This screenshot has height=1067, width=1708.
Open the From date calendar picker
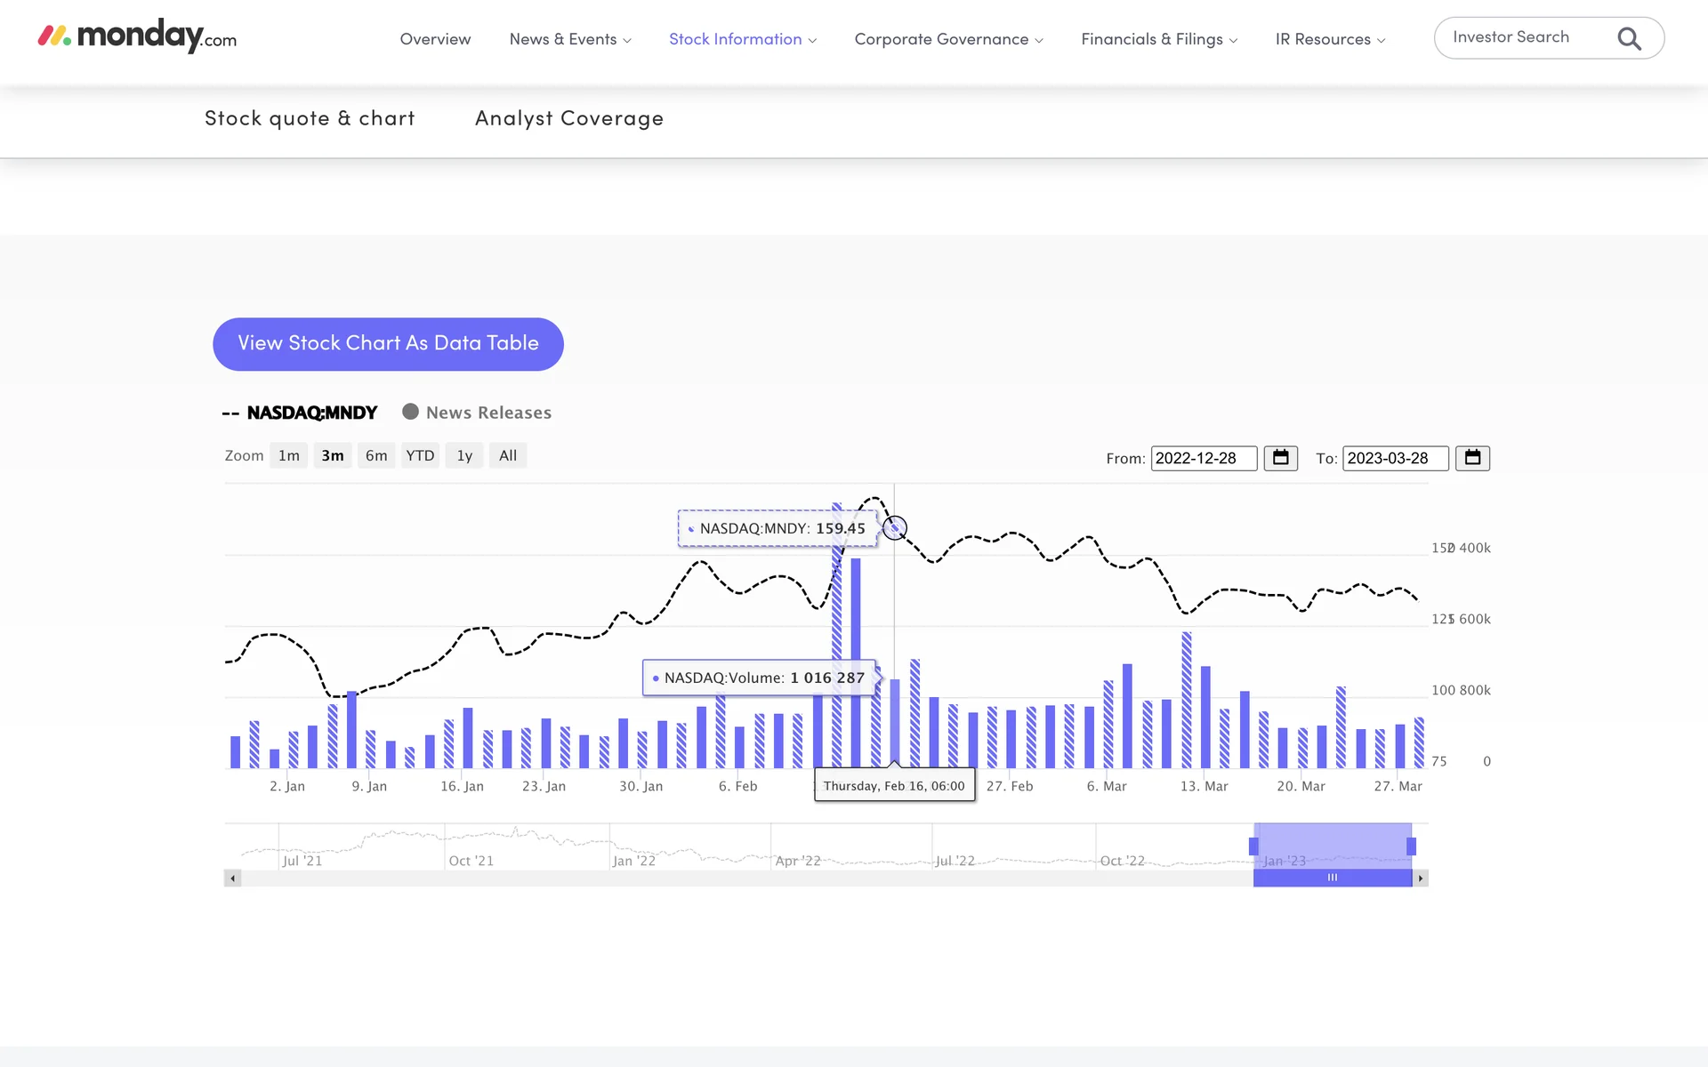[x=1280, y=458]
